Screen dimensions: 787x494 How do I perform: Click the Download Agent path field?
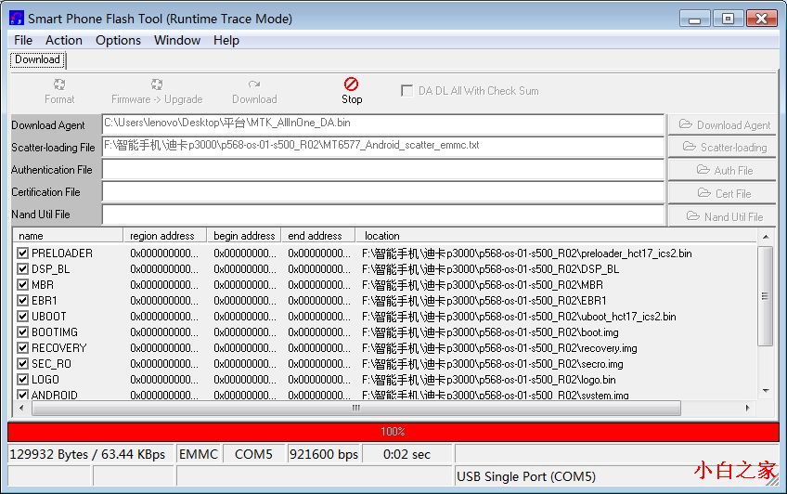[383, 124]
